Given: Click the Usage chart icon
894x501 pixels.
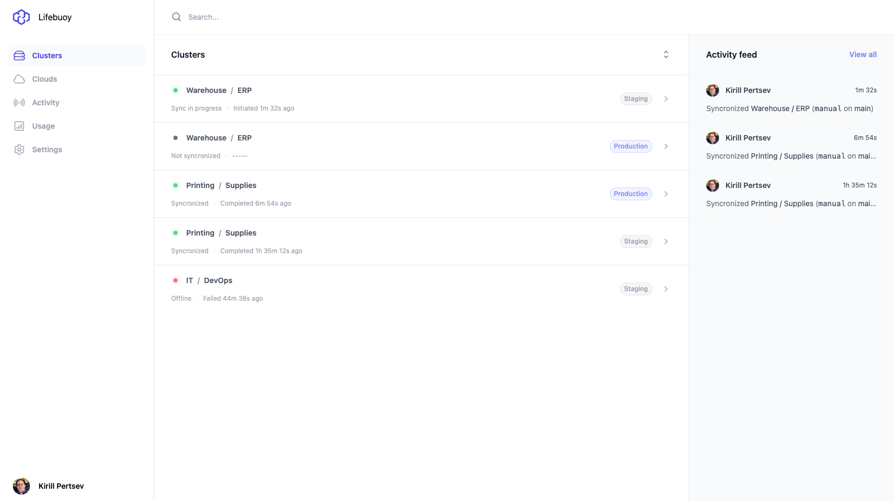Looking at the screenshot, I should point(19,126).
